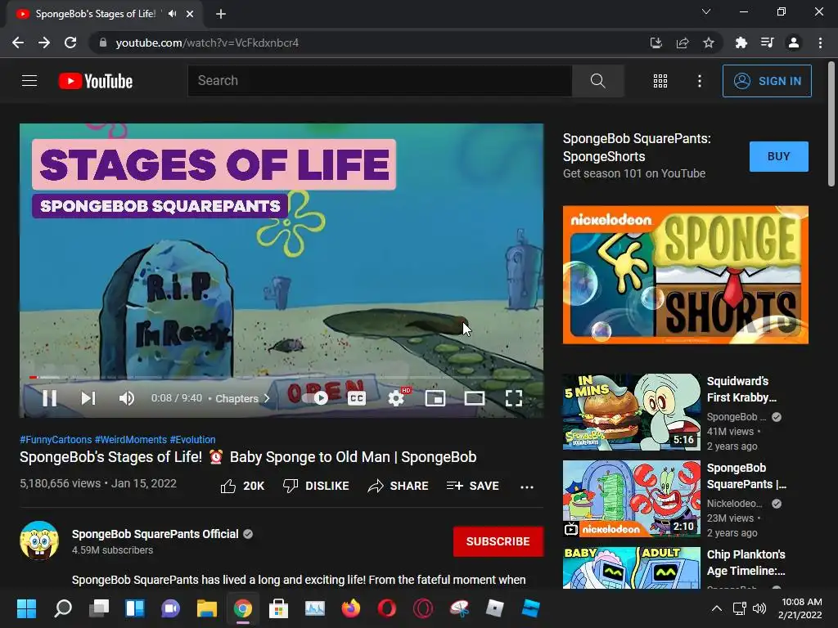Image resolution: width=838 pixels, height=628 pixels.
Task: Go to the YouTube home logo
Action: coord(96,81)
